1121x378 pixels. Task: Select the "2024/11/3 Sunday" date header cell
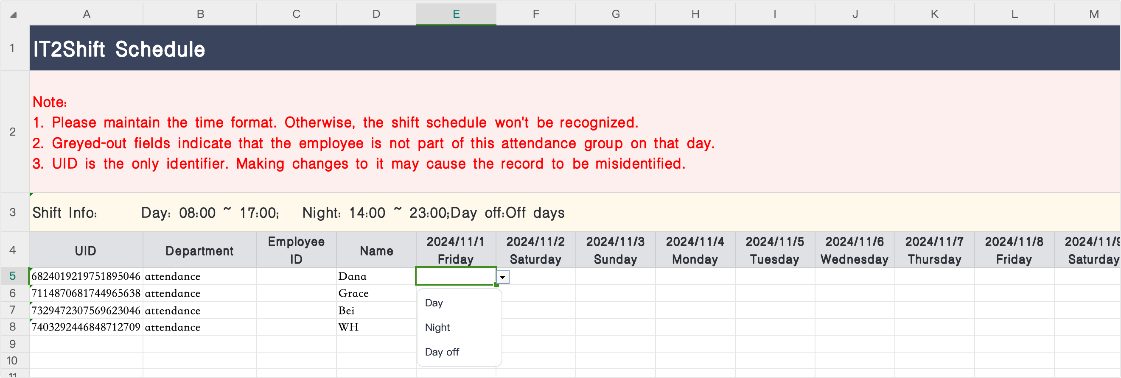tap(615, 250)
